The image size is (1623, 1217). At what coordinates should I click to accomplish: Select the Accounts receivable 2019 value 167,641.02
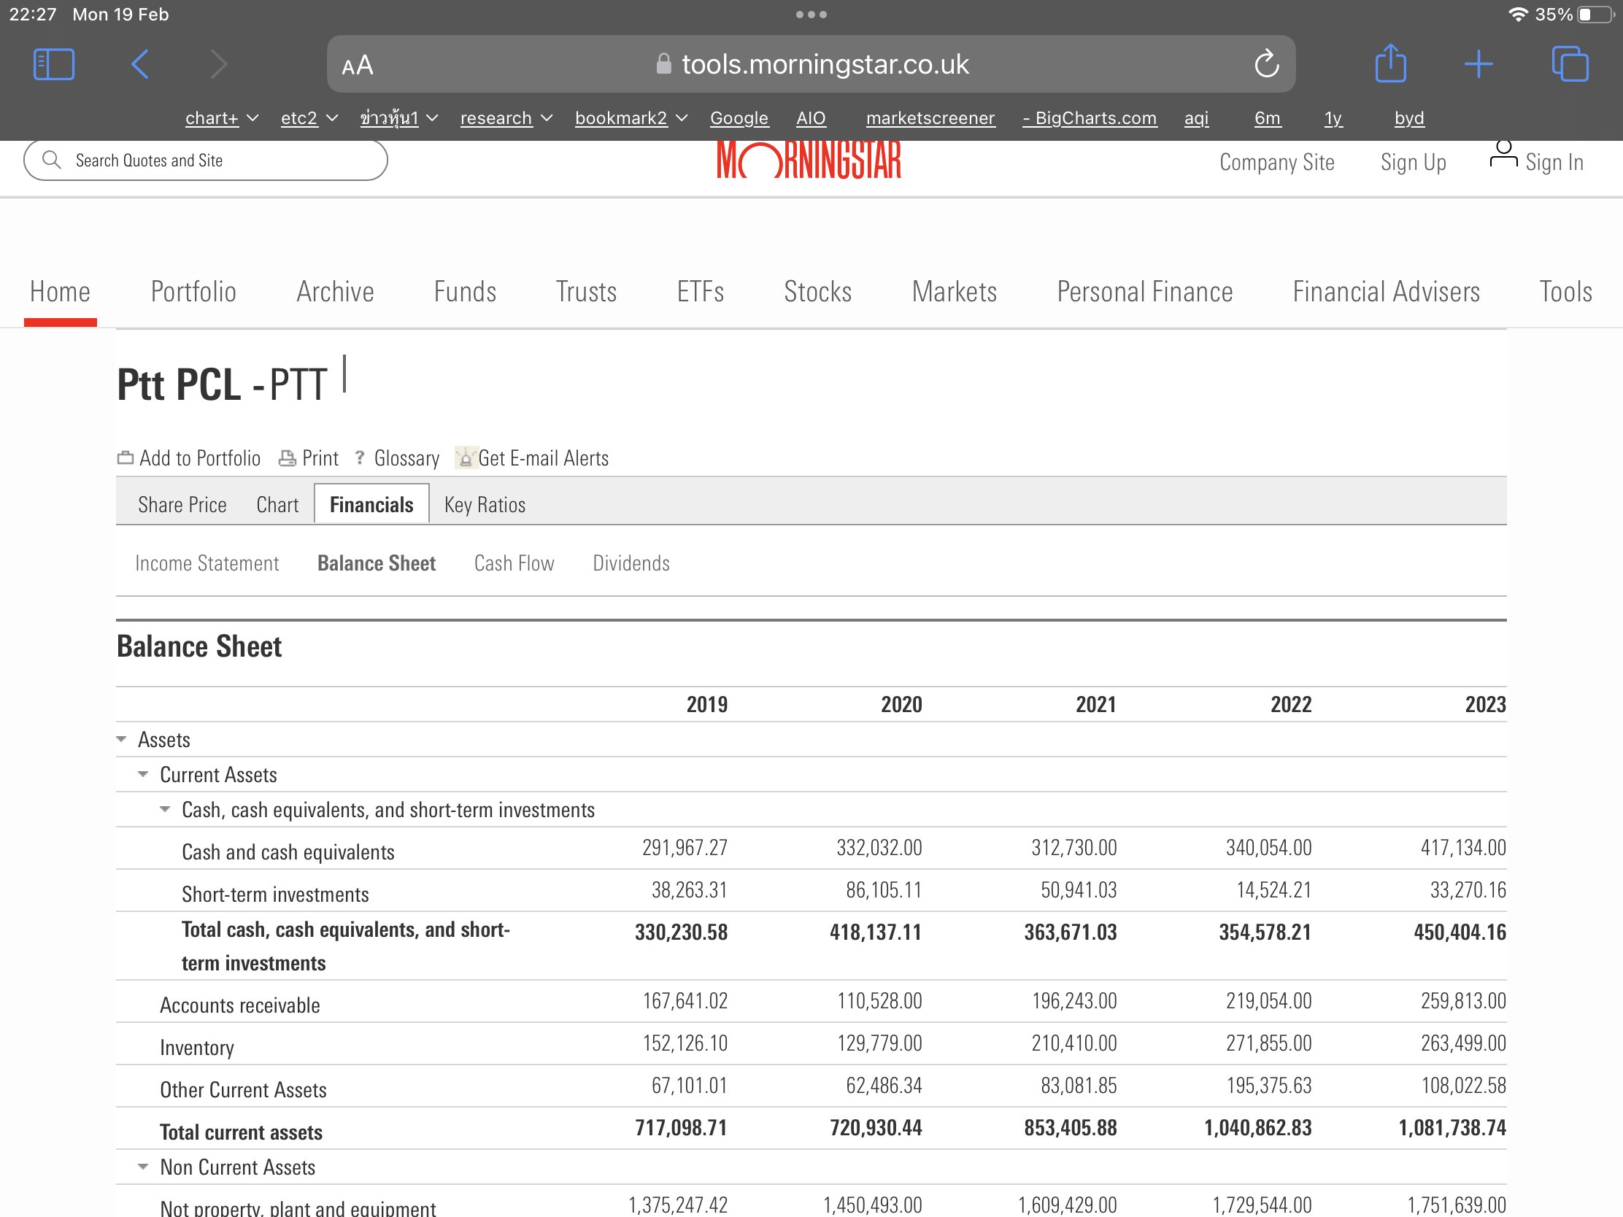[x=685, y=1000]
